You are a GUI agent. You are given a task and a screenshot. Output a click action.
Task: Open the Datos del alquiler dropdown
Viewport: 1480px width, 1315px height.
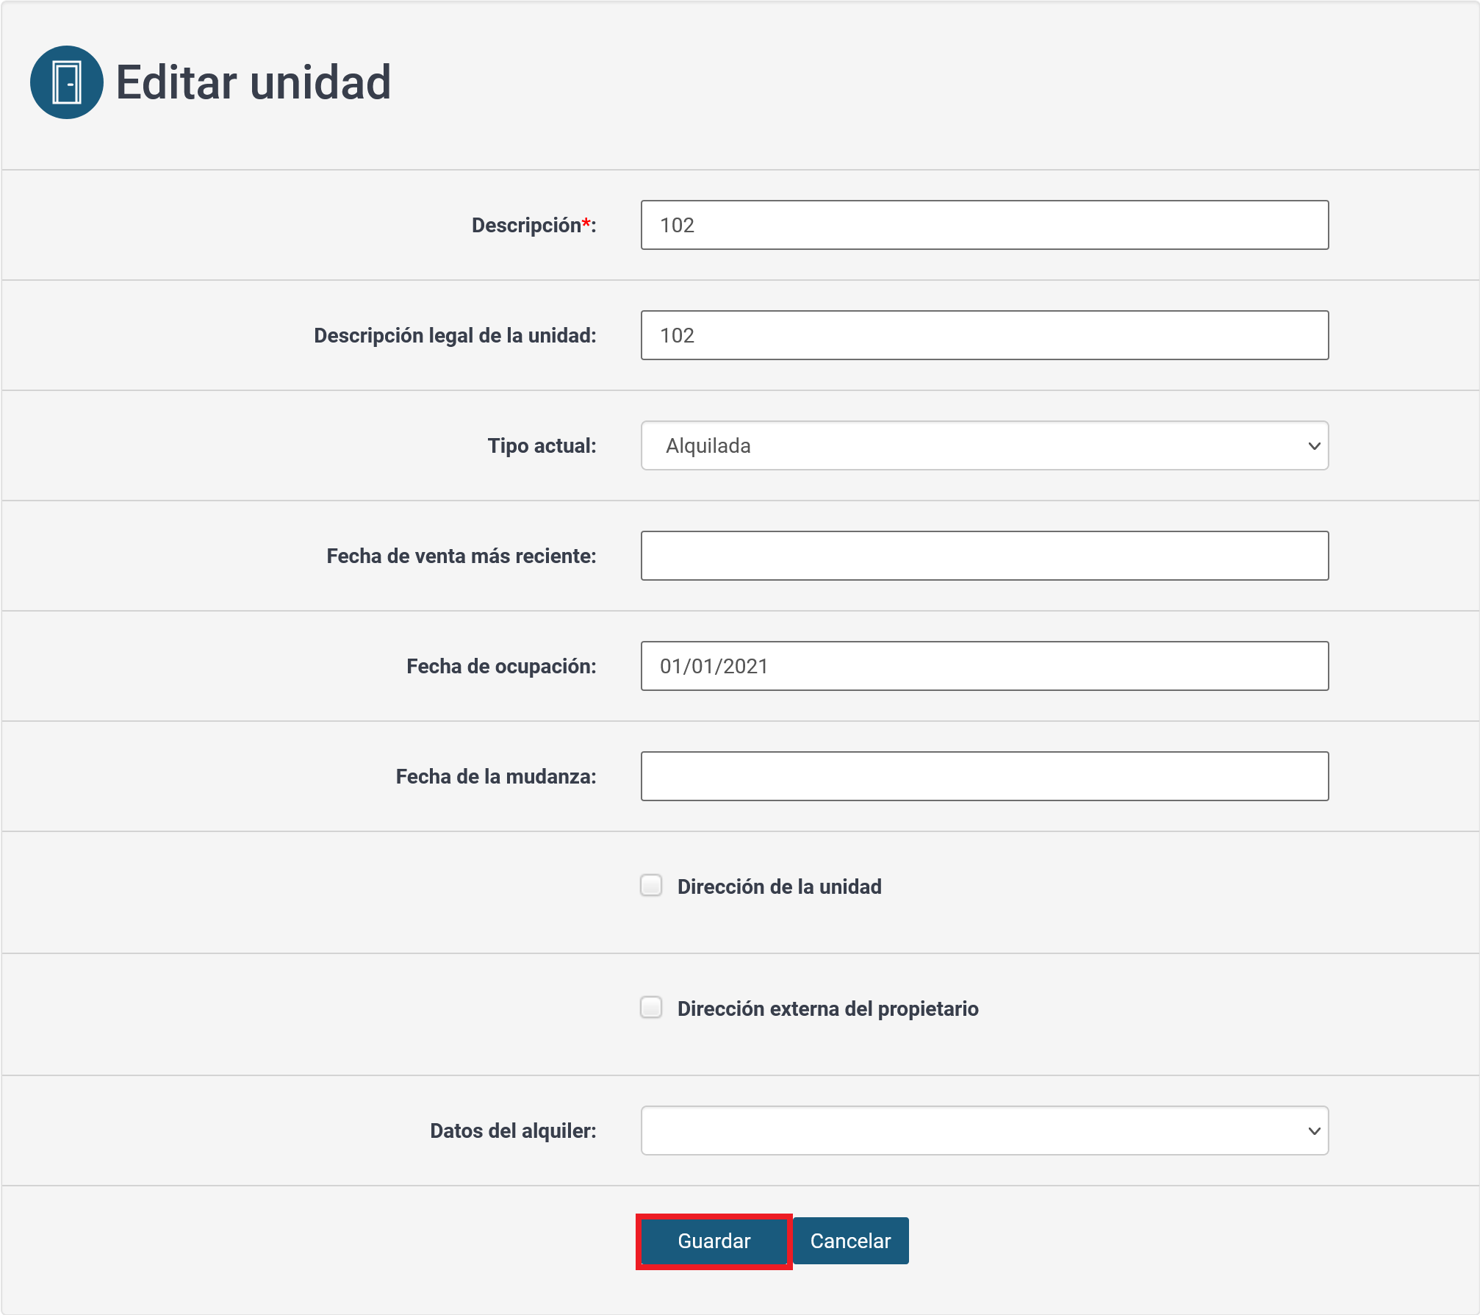coord(985,1131)
